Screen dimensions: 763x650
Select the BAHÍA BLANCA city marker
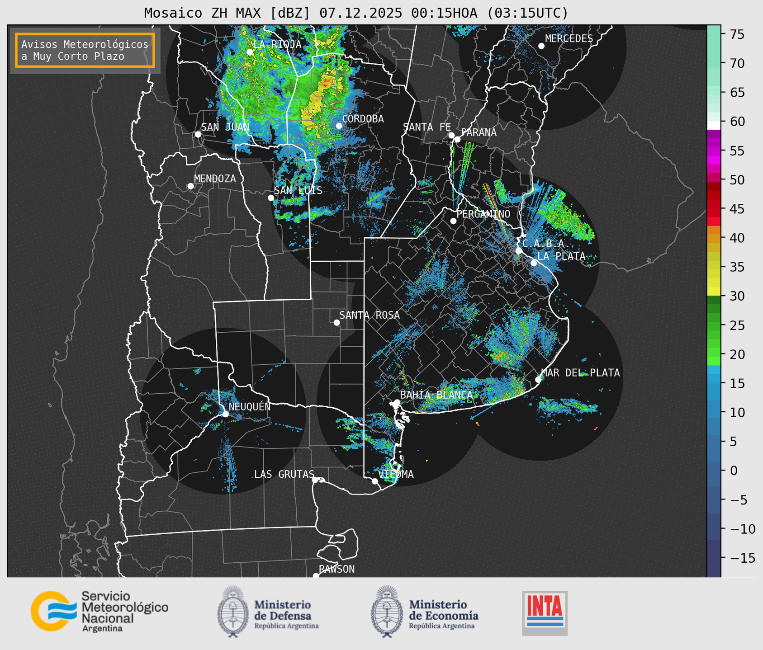(397, 402)
